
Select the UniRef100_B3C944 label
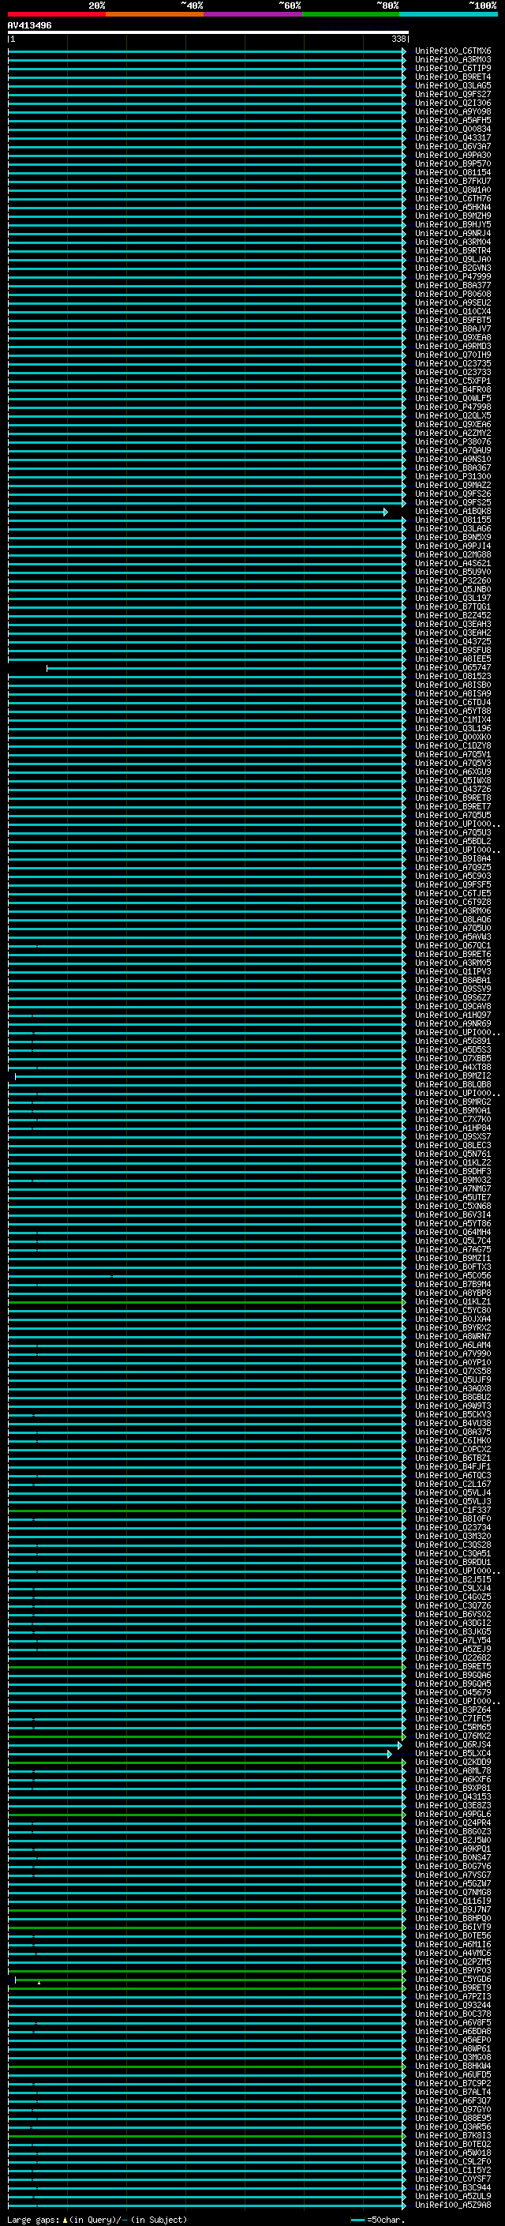[453, 2187]
